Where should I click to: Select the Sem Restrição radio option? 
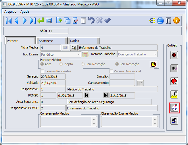[x=117, y=64]
